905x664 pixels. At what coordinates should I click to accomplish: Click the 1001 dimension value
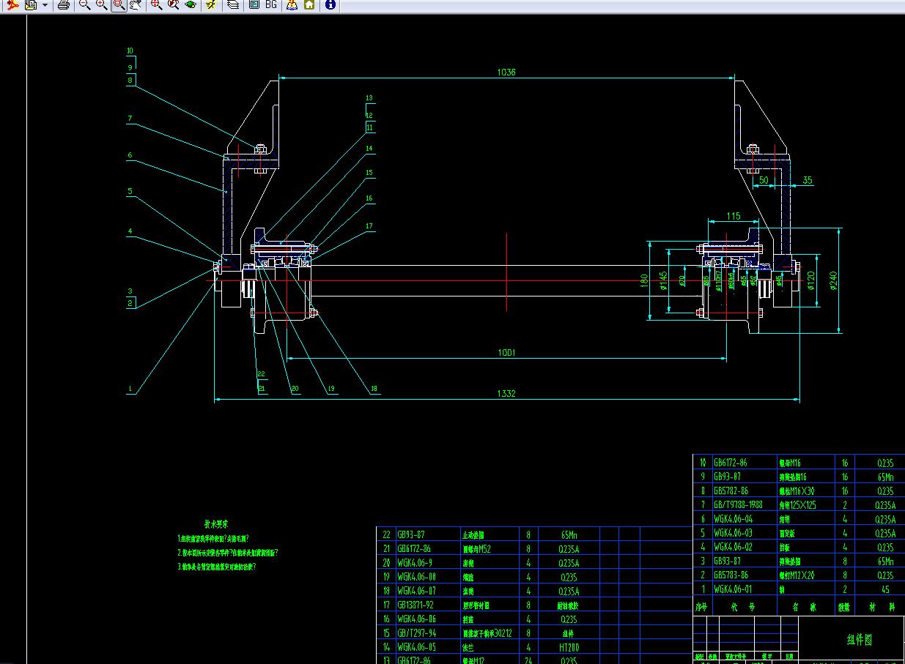coord(506,353)
